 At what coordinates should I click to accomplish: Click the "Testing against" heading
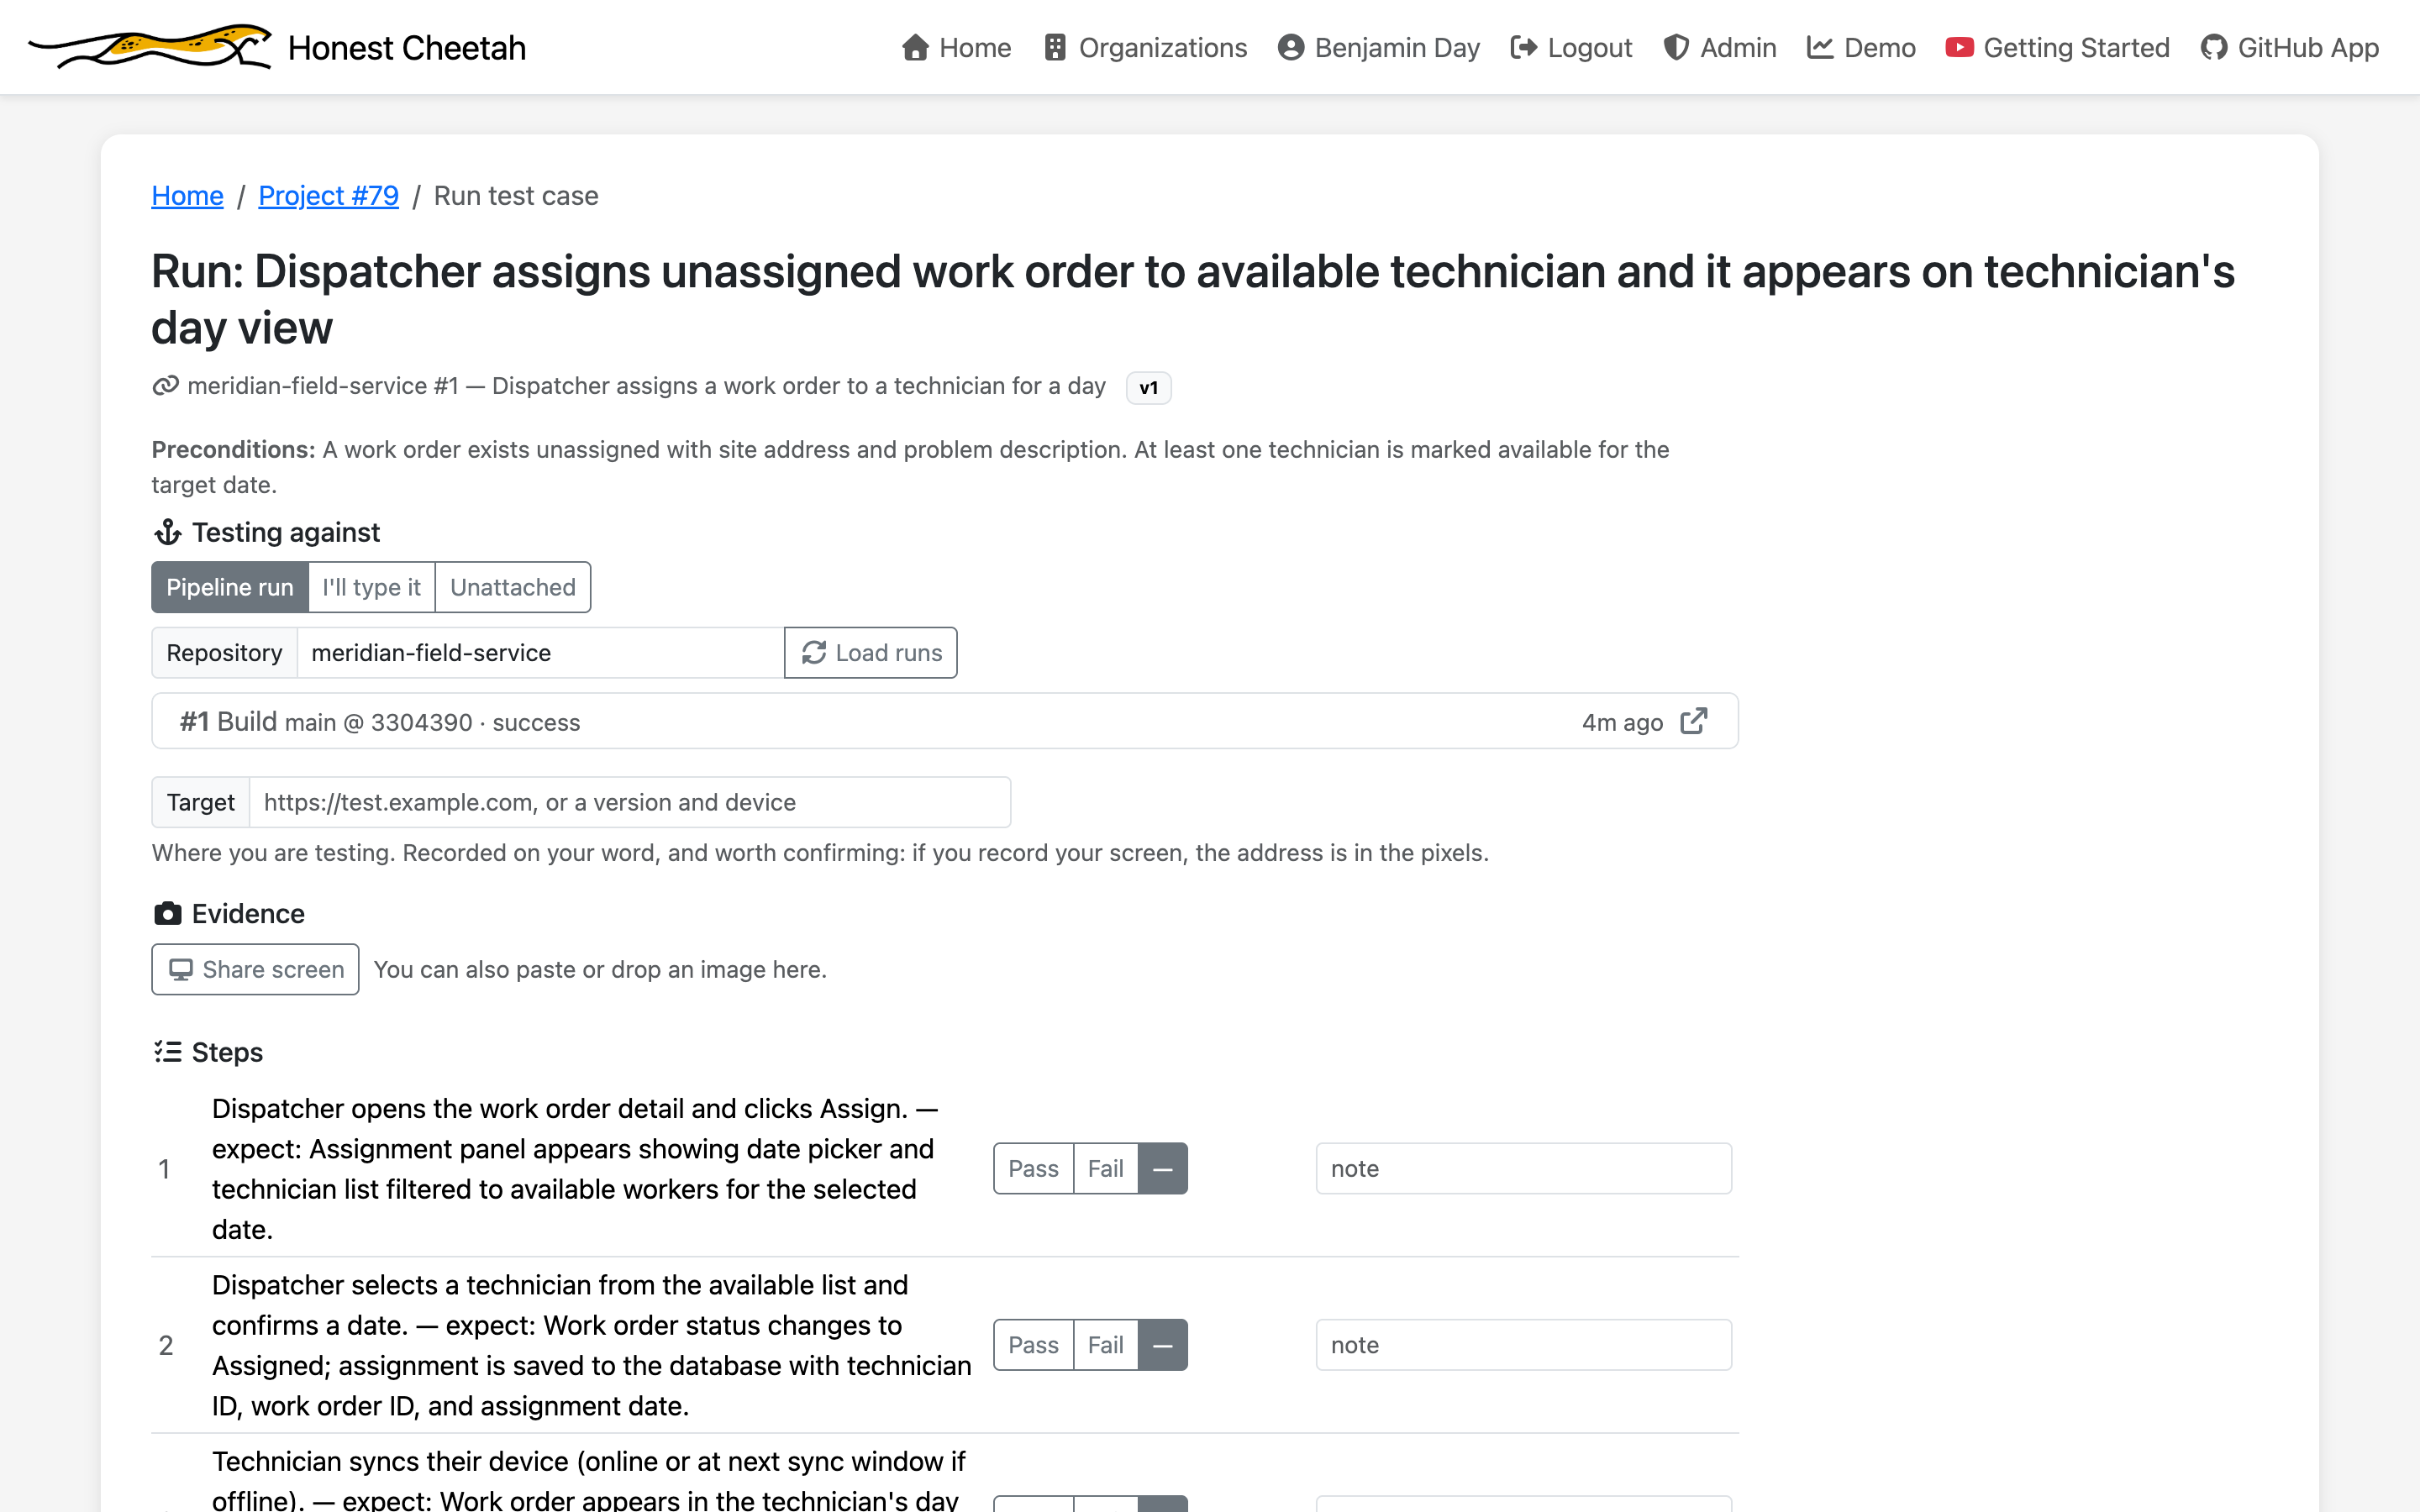(x=286, y=532)
